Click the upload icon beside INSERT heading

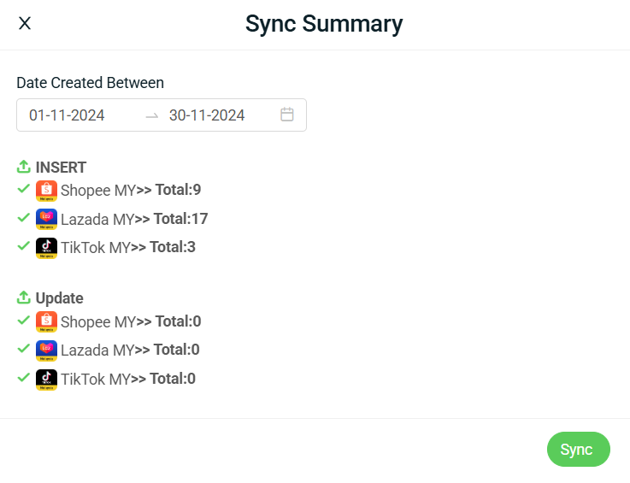(24, 167)
